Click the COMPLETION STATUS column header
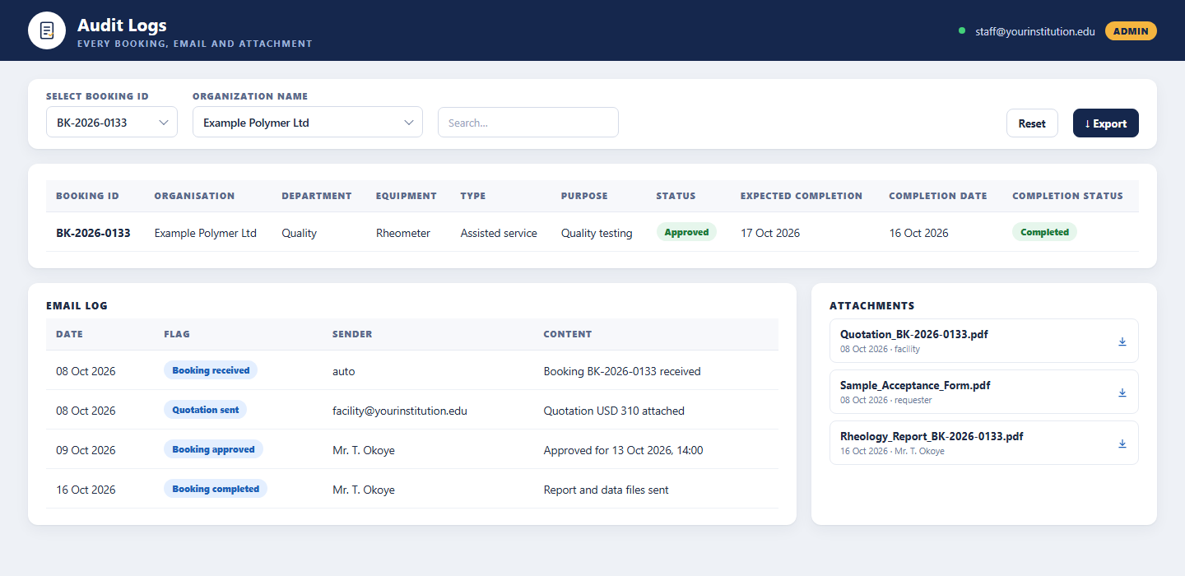The image size is (1185, 576). (1067, 196)
